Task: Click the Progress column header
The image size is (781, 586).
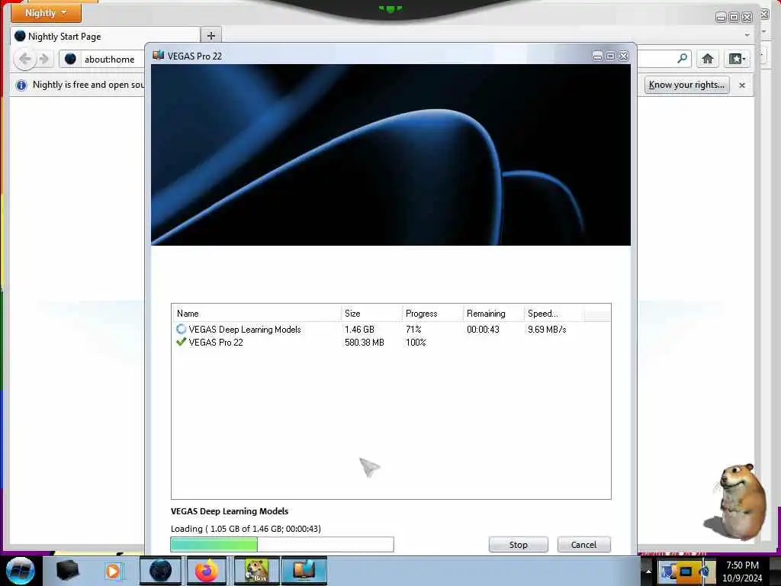Action: coord(432,314)
